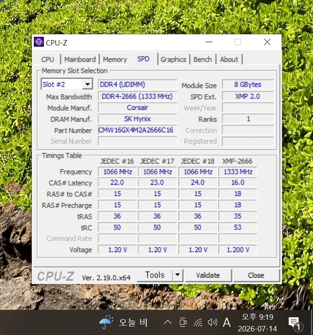The image size is (313, 335).
Task: Select the SPD tab
Action: point(144,59)
